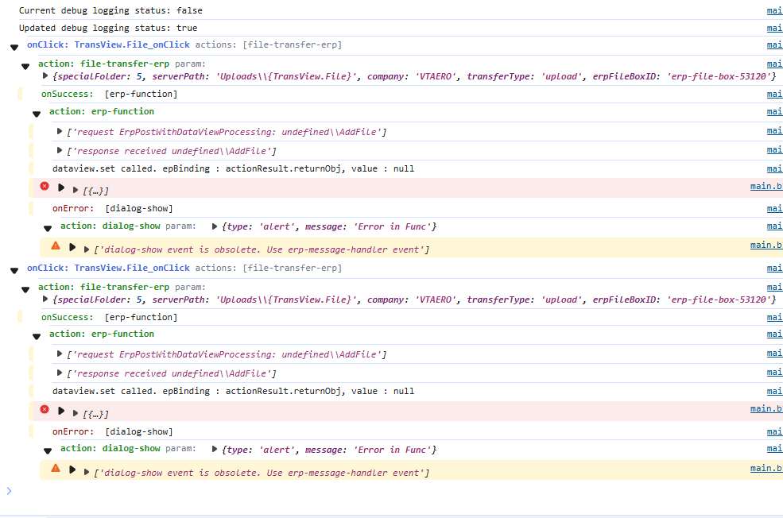
Task: Open the main.b source link on the first obsolete warning
Action: [766, 245]
